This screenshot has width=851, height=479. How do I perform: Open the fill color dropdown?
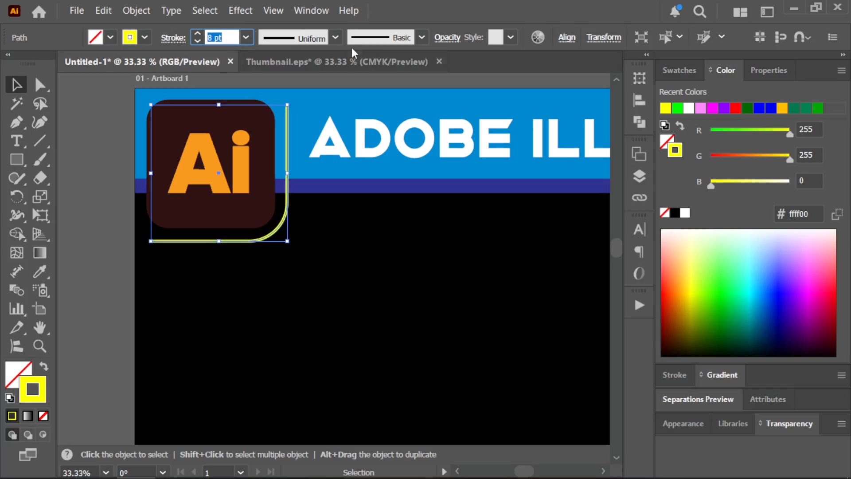click(110, 37)
